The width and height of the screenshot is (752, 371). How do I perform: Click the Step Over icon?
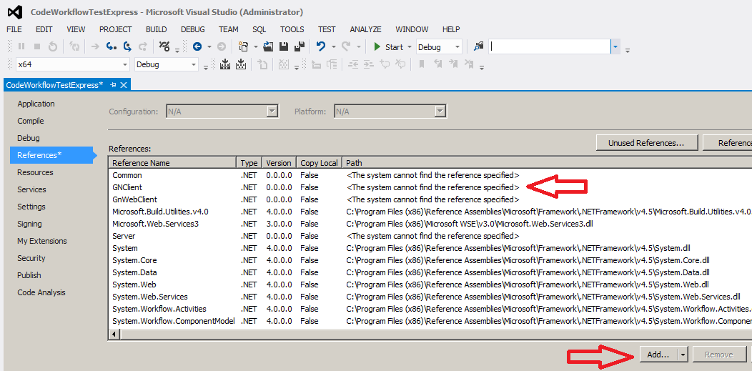(127, 46)
